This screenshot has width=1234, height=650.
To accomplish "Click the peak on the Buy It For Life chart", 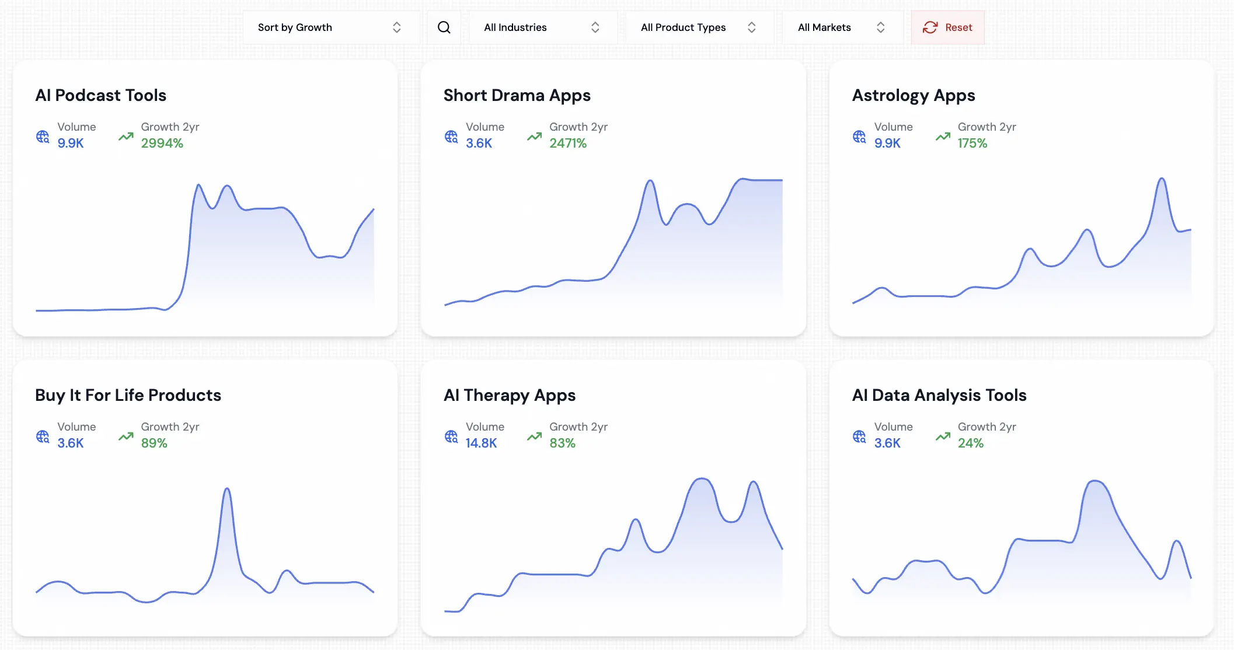I will click(227, 490).
